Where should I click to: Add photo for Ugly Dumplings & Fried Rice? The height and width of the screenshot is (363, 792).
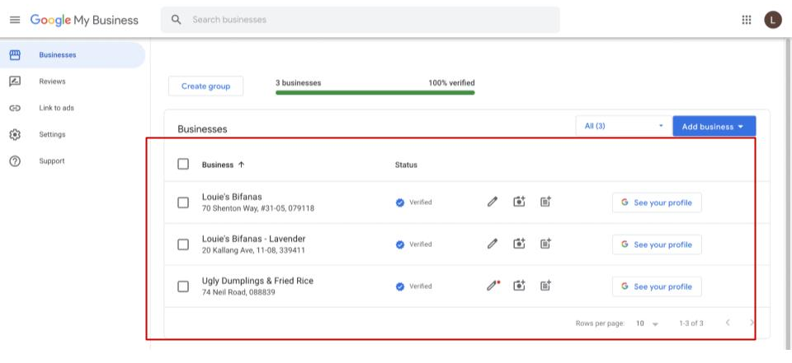(519, 286)
